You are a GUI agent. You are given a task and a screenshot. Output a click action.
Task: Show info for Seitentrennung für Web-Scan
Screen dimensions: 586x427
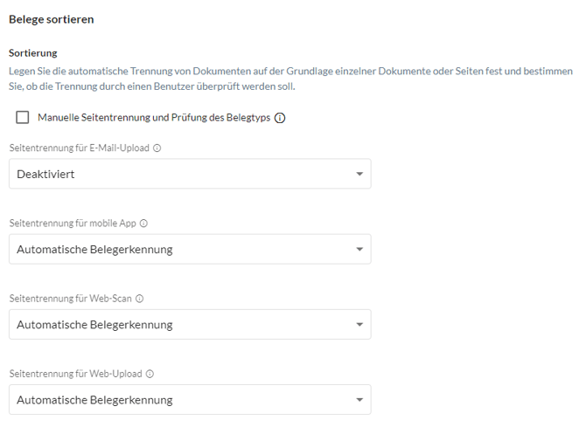coord(139,299)
